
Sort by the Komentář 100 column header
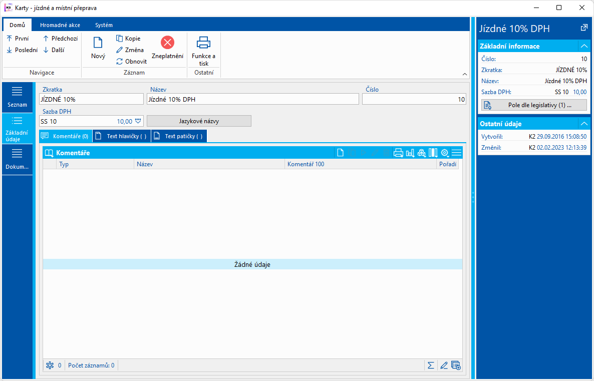click(x=360, y=164)
